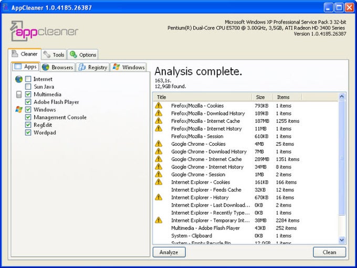The width and height of the screenshot is (357, 268).
Task: Click warning icon for Internet Explorer - Temporary Int...
Action: [159, 220]
